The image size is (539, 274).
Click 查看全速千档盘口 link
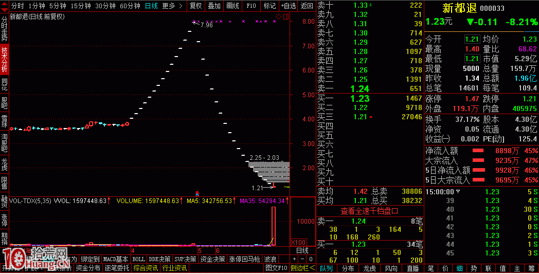(x=369, y=211)
